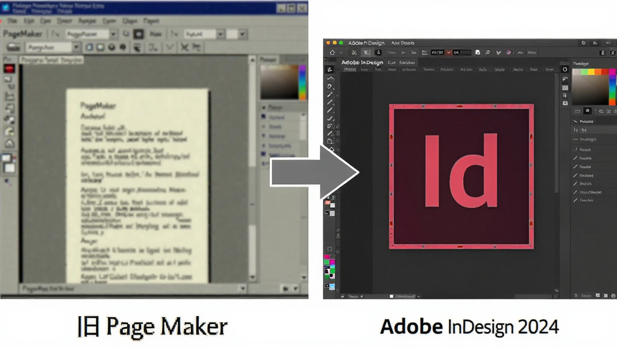Click the magnifier search icon in InDesign's top toolbar
The width and height of the screenshot is (617, 347).
[487, 52]
